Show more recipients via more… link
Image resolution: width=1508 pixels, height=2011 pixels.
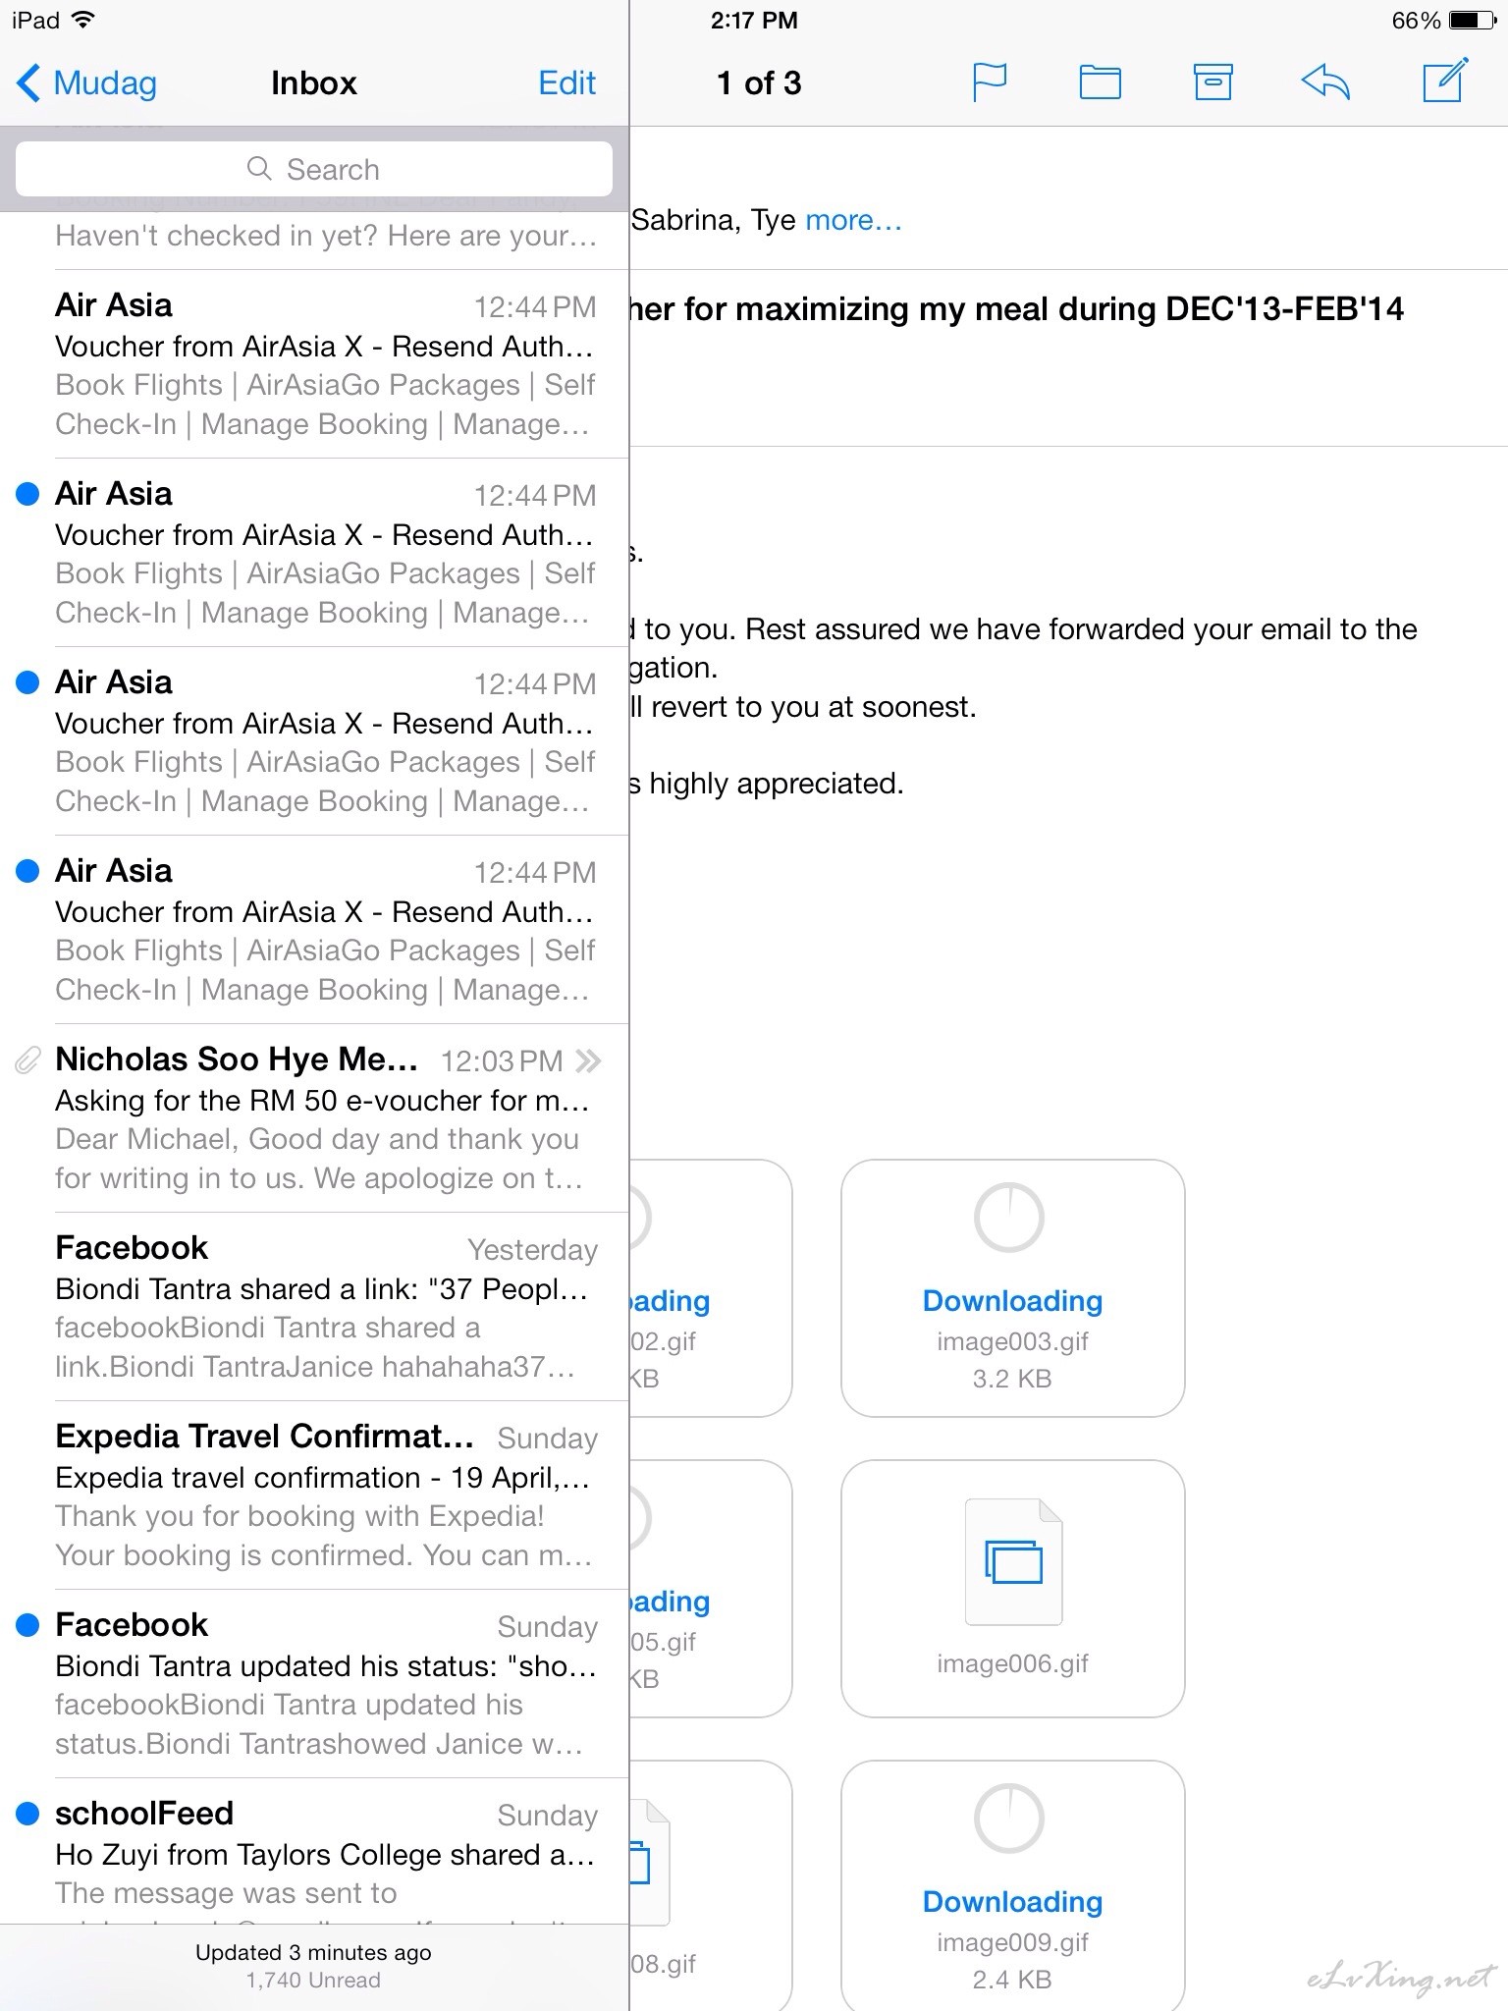click(852, 220)
